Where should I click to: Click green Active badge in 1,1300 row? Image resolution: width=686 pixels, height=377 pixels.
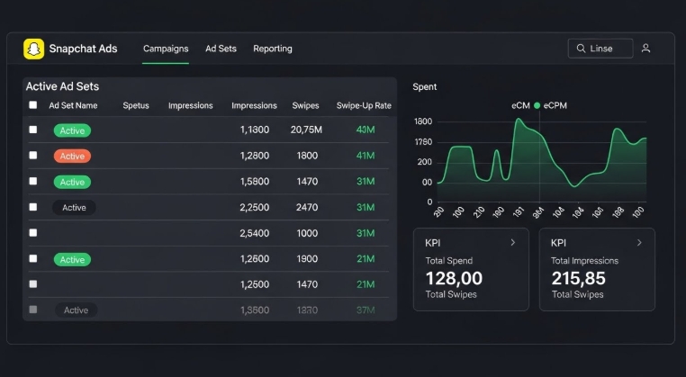point(72,130)
